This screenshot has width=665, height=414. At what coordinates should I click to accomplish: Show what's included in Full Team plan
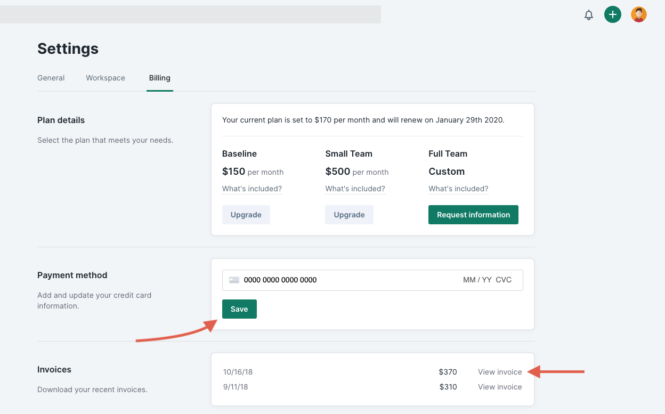tap(458, 189)
